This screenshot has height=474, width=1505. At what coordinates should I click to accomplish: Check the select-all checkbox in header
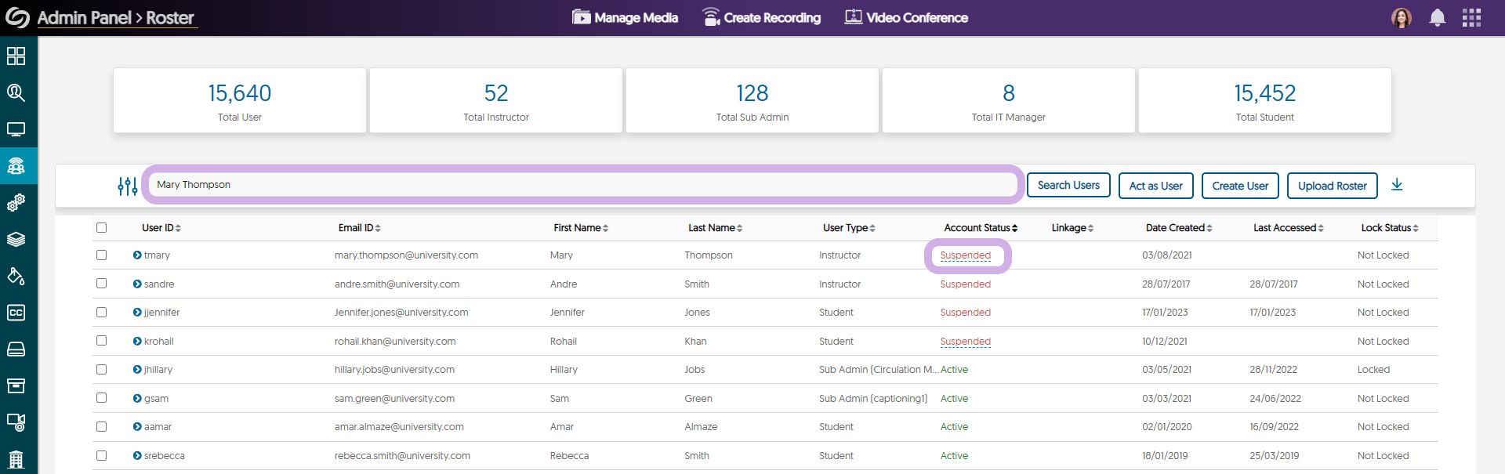(101, 228)
